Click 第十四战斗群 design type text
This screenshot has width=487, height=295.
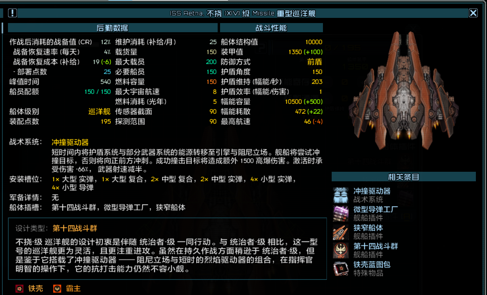(75, 229)
